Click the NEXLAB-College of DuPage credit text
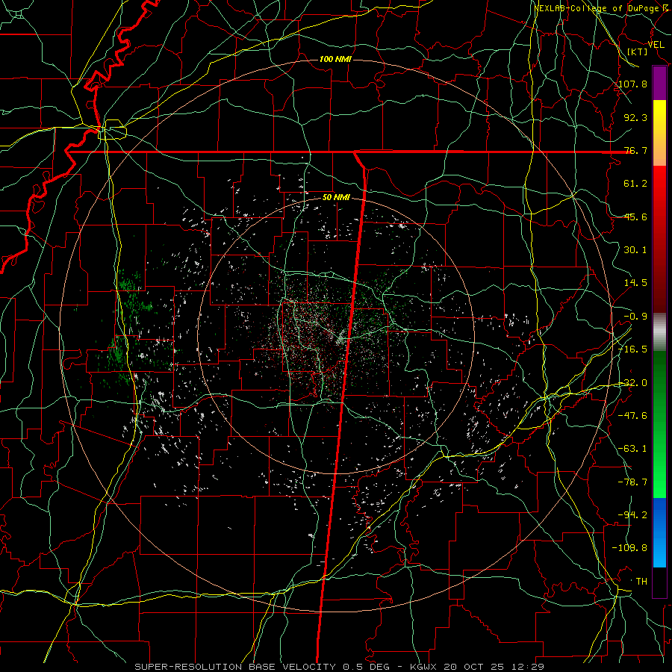 coord(600,8)
